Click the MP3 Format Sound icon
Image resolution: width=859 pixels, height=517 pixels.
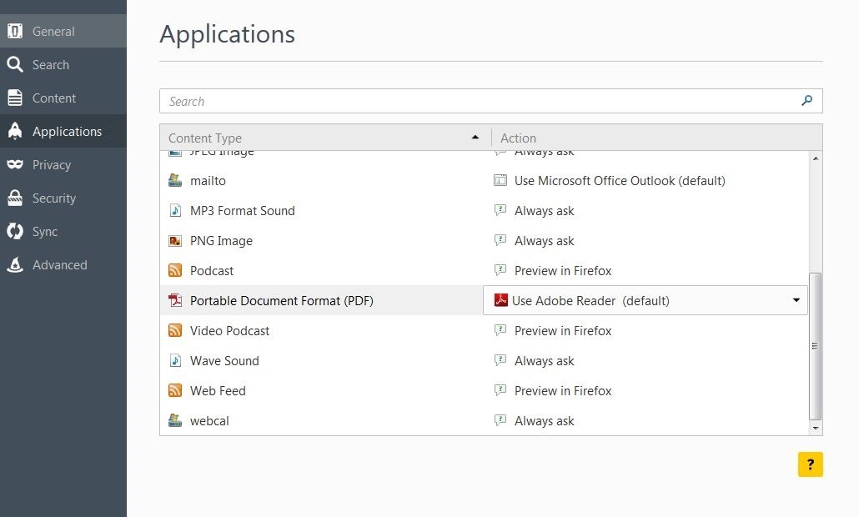click(x=175, y=210)
